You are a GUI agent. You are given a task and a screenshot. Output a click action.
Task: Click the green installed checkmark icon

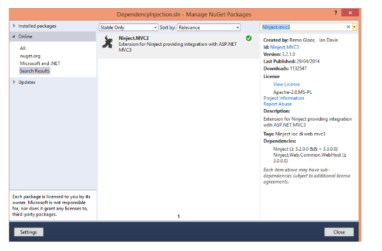click(x=249, y=38)
